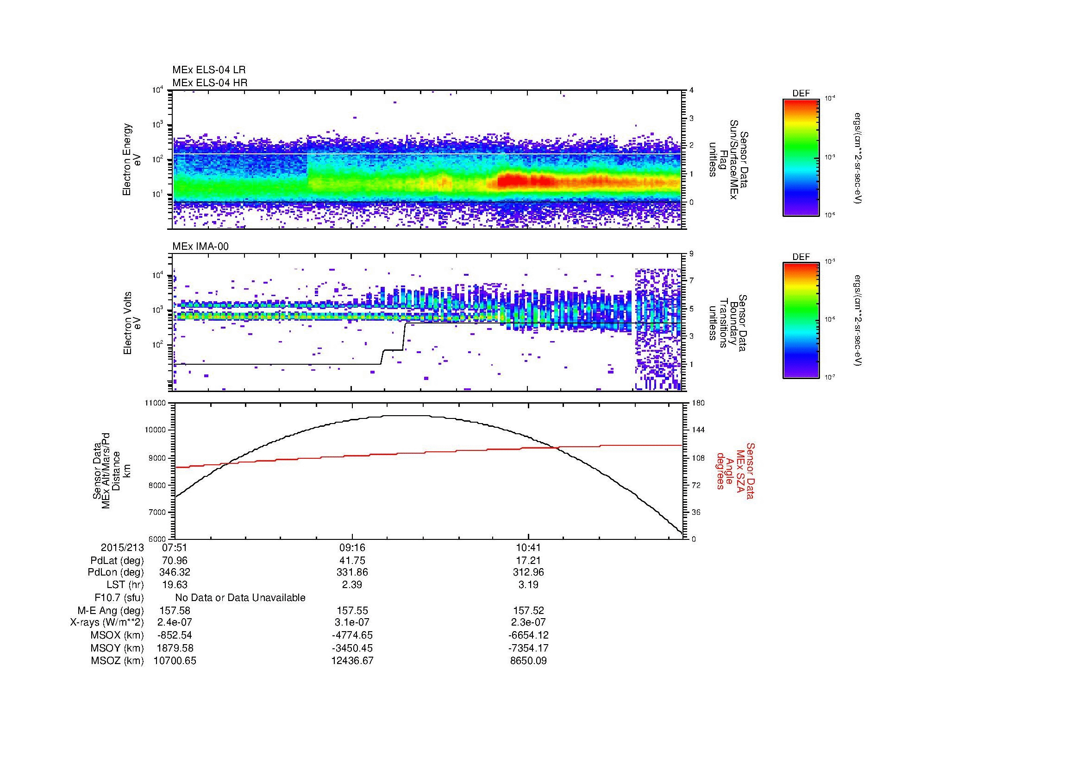Screen dimensions: 1083x766
Task: Click the MSOZ value '12436.67'
Action: pyautogui.click(x=352, y=661)
